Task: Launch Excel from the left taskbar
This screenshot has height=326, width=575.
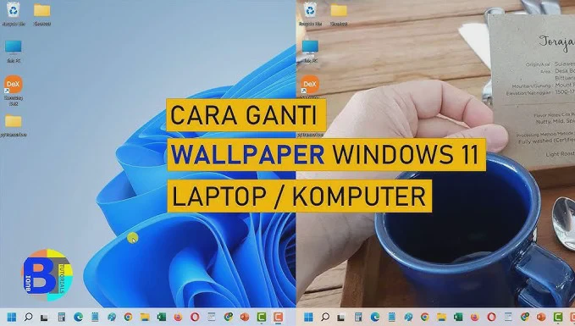Action: click(x=162, y=317)
